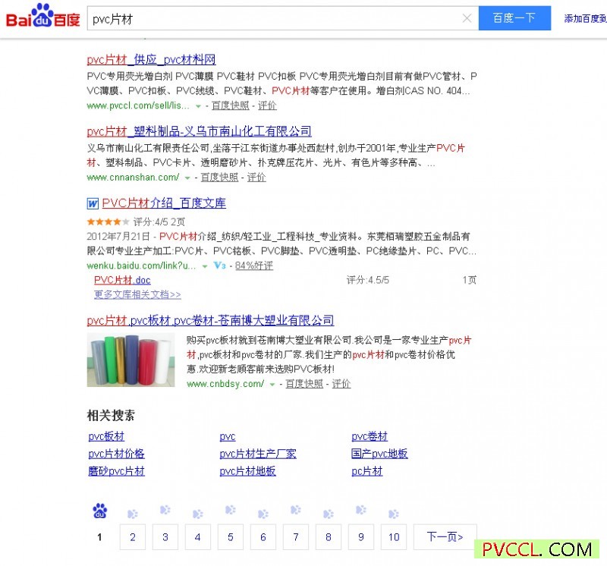Image resolution: width=607 pixels, height=566 pixels.
Task: Click the paw icon above page 9
Action: pyautogui.click(x=361, y=510)
